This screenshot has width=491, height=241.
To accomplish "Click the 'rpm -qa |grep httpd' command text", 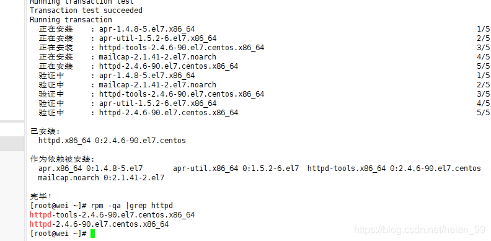I will (132, 206).
